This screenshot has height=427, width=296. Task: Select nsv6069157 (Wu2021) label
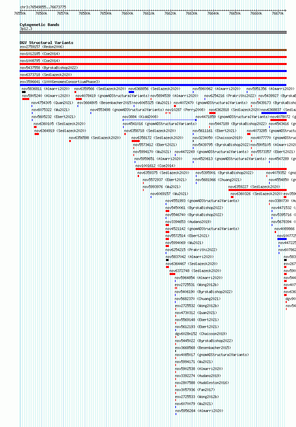point(169,194)
